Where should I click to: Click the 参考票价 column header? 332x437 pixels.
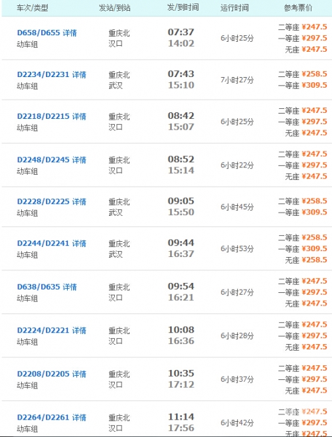298,8
